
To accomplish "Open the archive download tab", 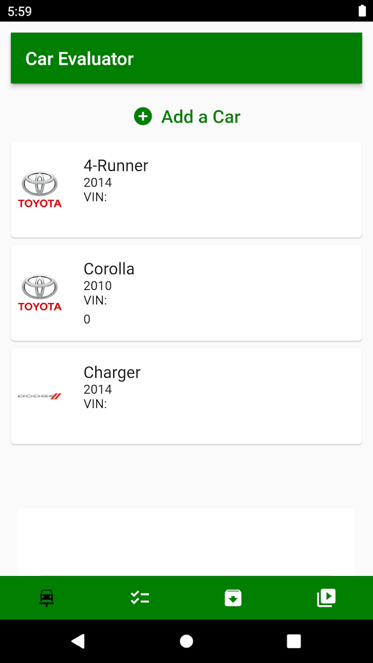I will click(233, 598).
